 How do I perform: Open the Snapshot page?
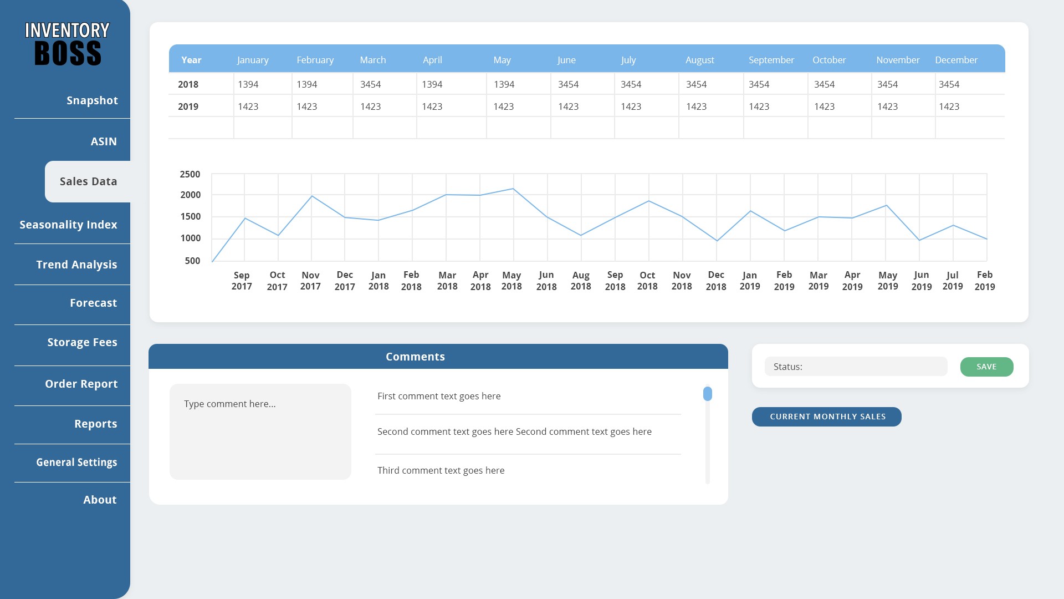click(92, 100)
